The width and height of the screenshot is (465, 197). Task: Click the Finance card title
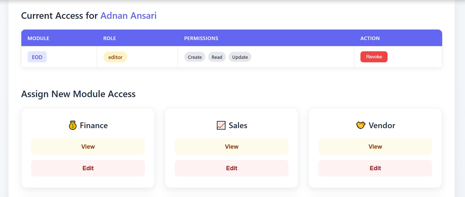click(x=94, y=125)
